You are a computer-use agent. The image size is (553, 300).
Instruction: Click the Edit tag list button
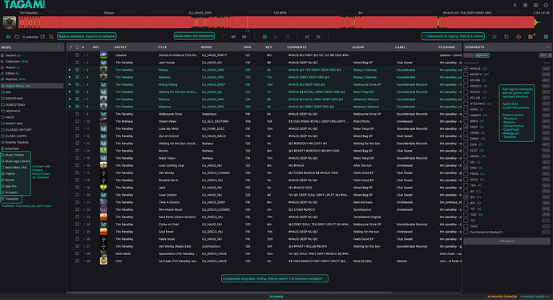[x=507, y=241]
